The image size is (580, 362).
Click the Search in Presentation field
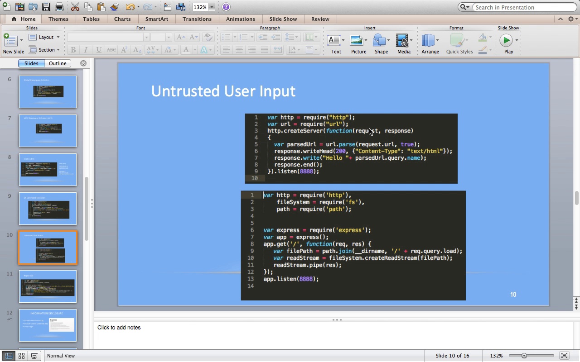pyautogui.click(x=524, y=7)
